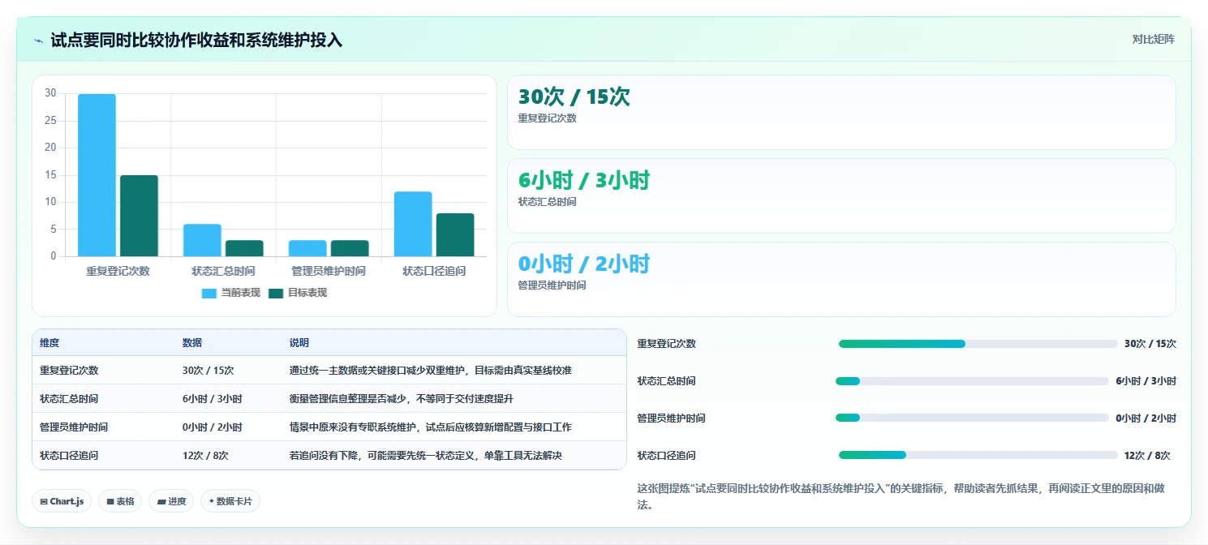Click the explanation starting 若追问没有下降
The image size is (1208, 545).
[426, 456]
